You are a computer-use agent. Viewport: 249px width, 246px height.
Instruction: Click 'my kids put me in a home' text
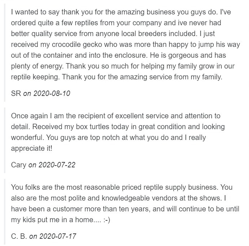pos(52,220)
